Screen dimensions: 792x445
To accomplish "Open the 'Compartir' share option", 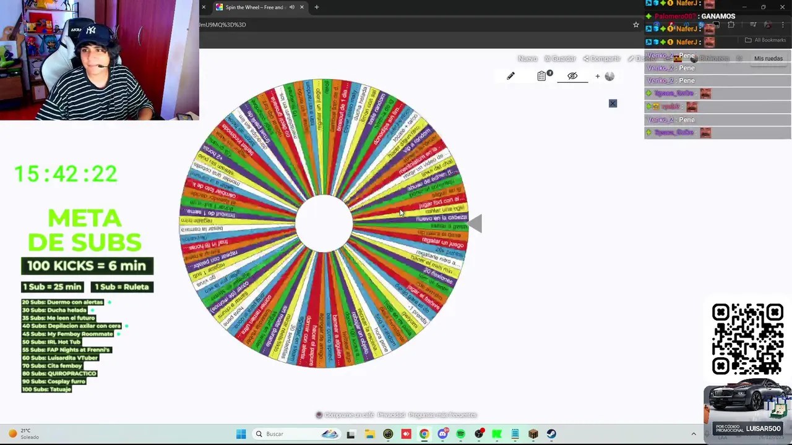I will click(601, 59).
